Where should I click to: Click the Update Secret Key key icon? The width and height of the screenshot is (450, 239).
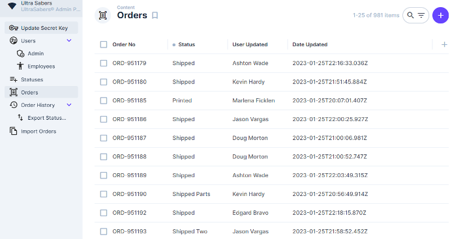14,28
